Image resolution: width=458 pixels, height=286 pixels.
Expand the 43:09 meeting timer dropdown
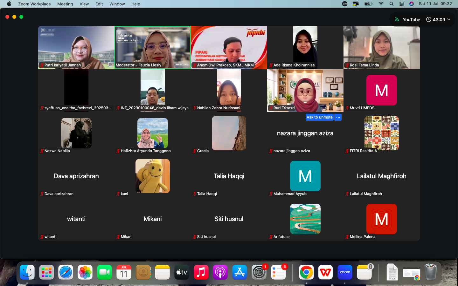click(x=438, y=19)
